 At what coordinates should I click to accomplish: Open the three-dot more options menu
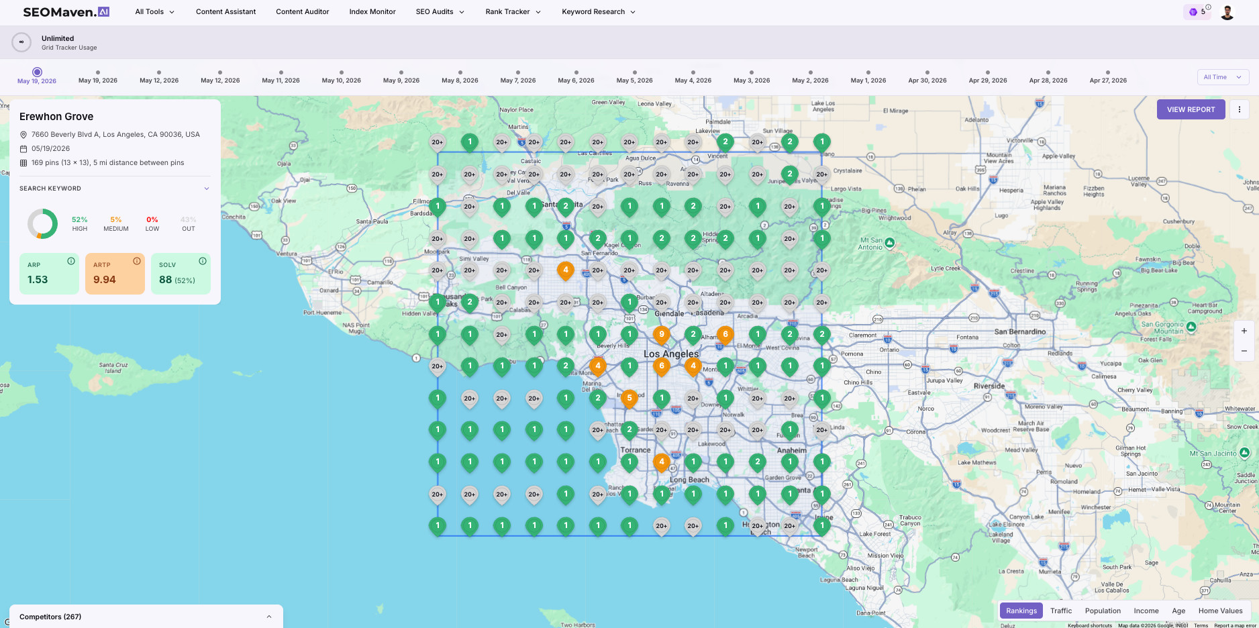[1240, 109]
